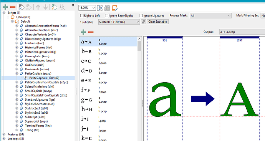Show more toolbar items via double chevron
The height and width of the screenshot is (141, 265).
tap(73, 5)
